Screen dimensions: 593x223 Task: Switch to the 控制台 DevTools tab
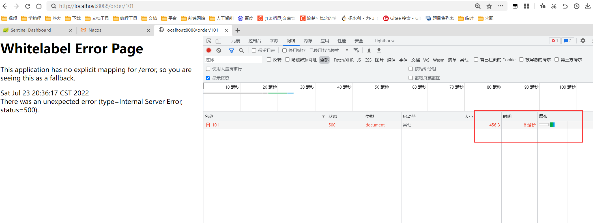255,41
